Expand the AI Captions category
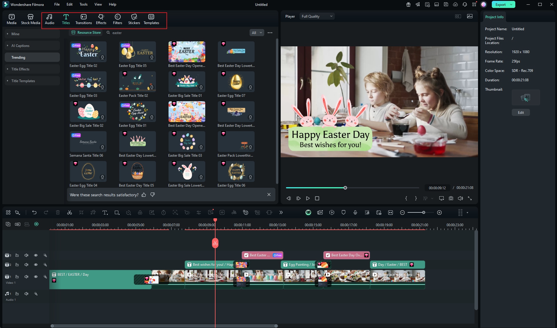The height and width of the screenshot is (328, 557). (32, 46)
